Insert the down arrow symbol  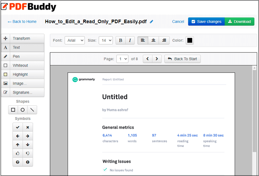28,145
